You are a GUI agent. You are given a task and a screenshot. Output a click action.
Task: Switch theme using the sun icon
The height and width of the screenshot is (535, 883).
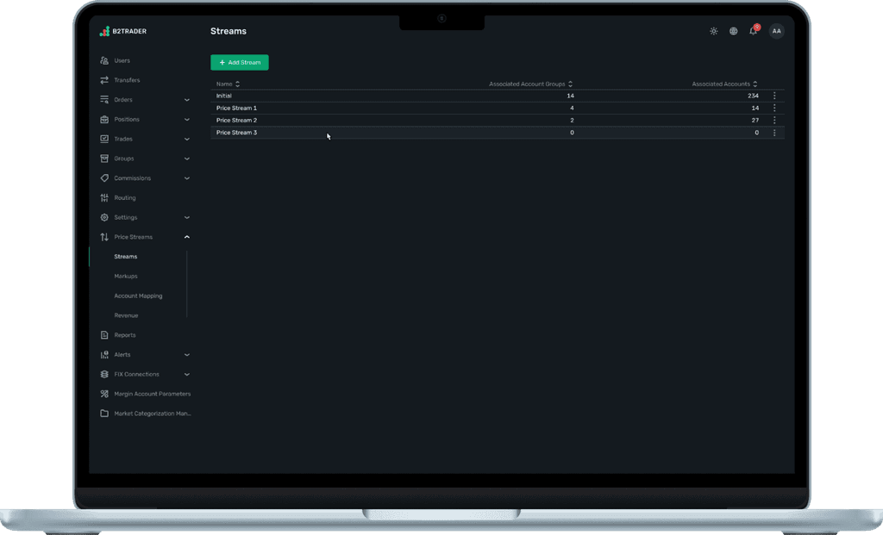[713, 31]
